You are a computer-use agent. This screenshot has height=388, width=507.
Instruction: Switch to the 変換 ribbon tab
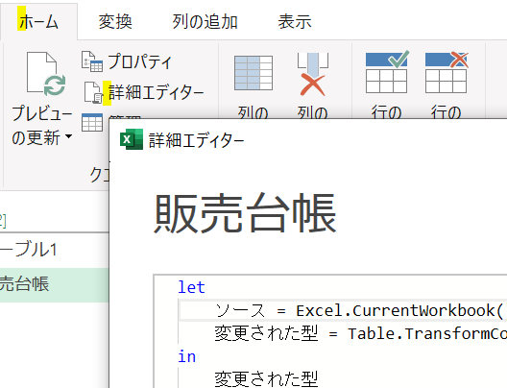point(115,22)
